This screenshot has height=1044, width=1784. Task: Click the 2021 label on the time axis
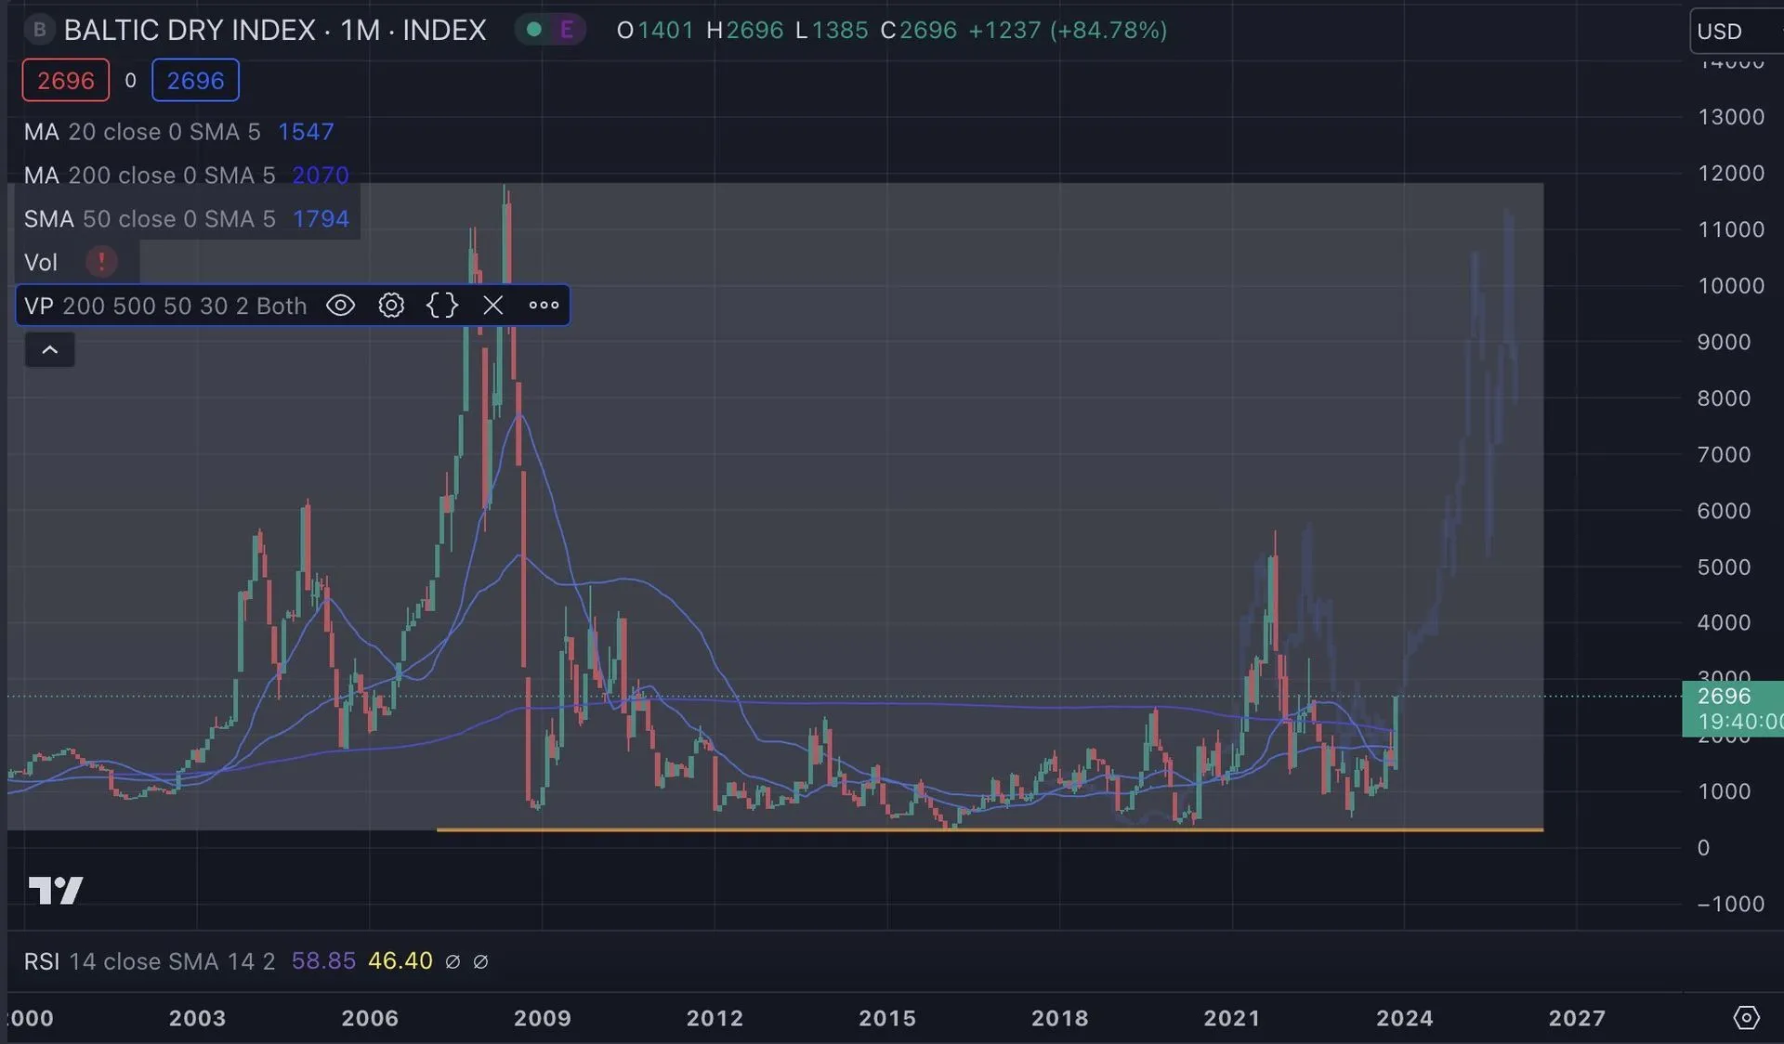[x=1232, y=1018]
